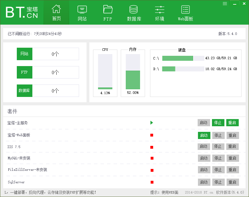Image resolution: width=249 pixels, height=197 pixels.
Task: Click 停止 for FileZillServer-未安装
Action: [218, 170]
